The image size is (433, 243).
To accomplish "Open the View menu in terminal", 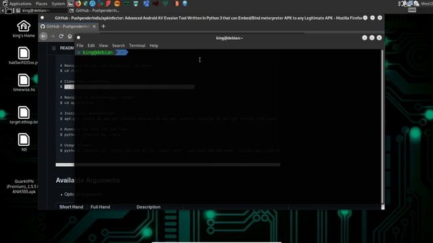I will (104, 45).
